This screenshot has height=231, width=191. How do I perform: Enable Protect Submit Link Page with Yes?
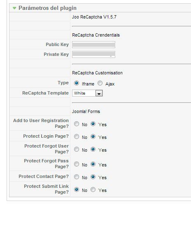[x=93, y=189]
